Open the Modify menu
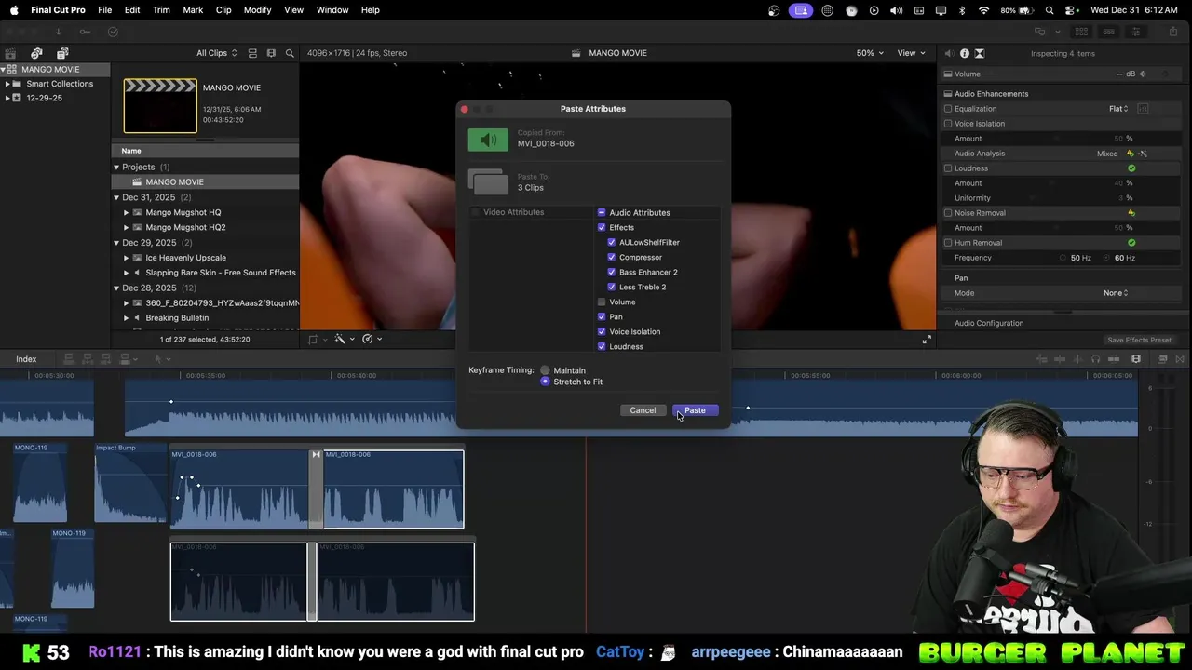Image resolution: width=1192 pixels, height=670 pixels. (257, 10)
